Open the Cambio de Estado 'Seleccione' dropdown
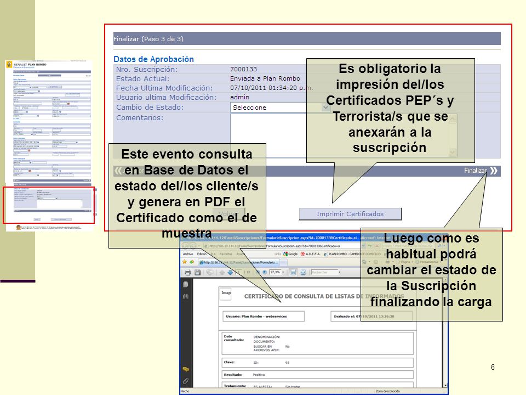The width and height of the screenshot is (526, 395). 280,108
